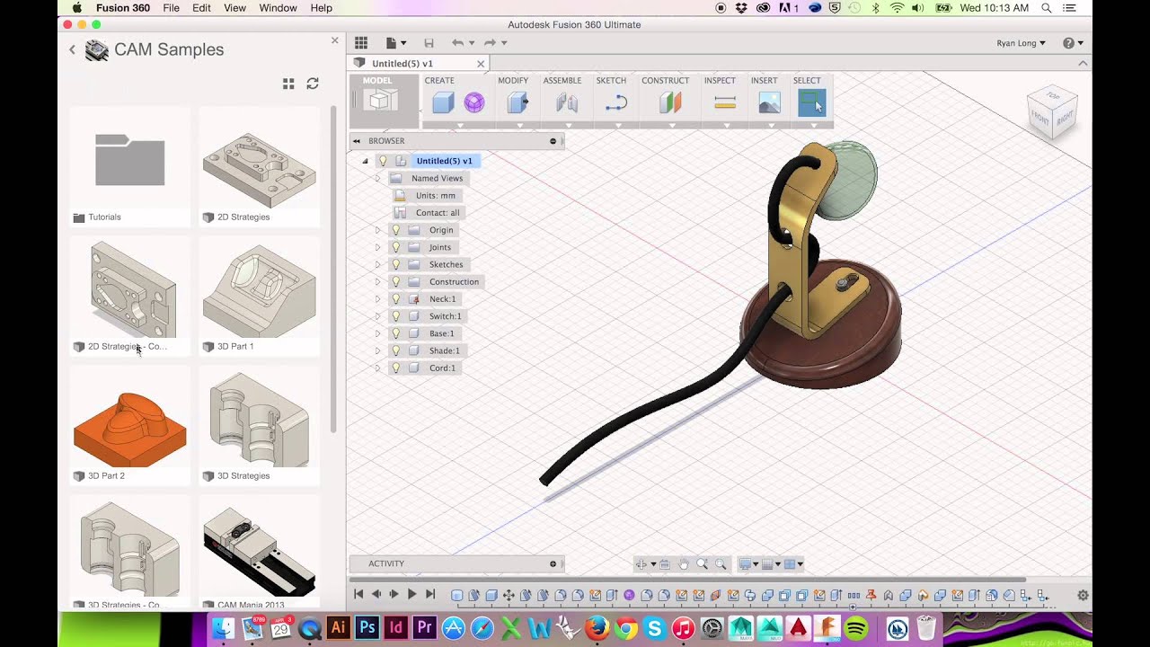Open the Tutorials folder thumbnail
1150x647 pixels.
coord(130,160)
